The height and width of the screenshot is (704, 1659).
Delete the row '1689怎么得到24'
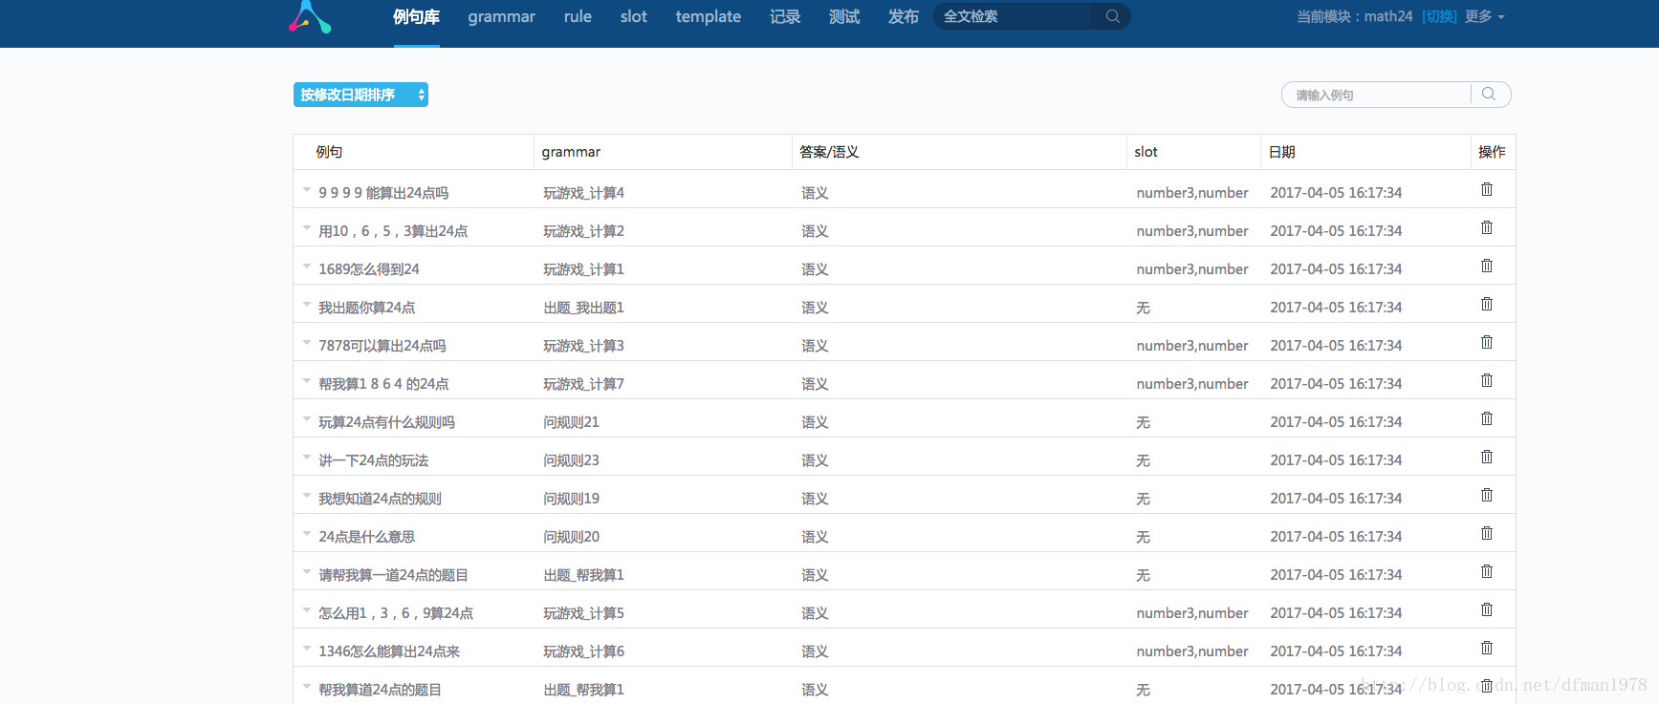click(1487, 266)
